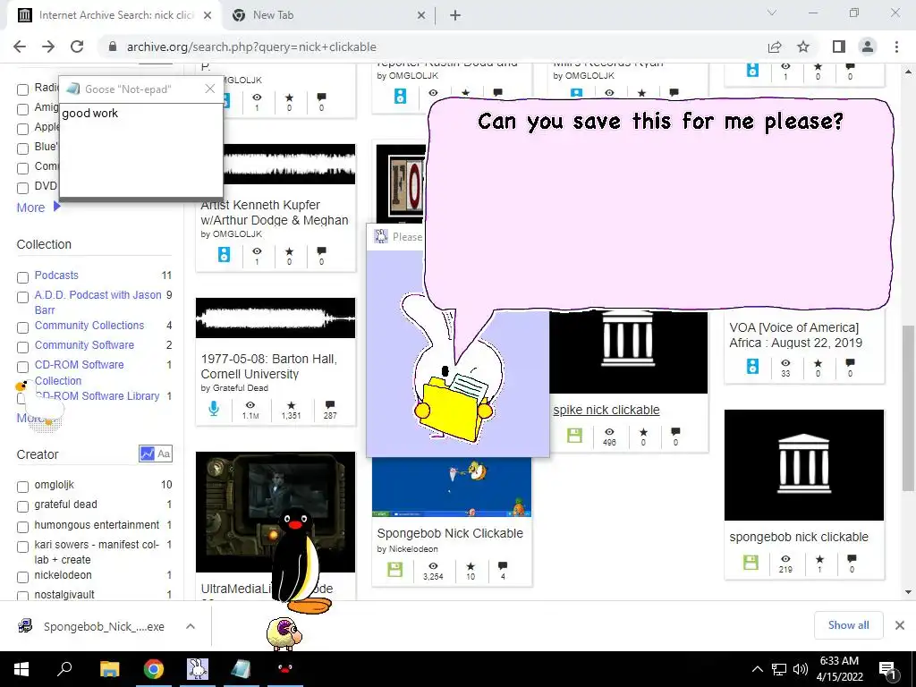916x687 pixels.
Task: Click the views eye on Spongebob Nick Clickable card
Action: [433, 566]
